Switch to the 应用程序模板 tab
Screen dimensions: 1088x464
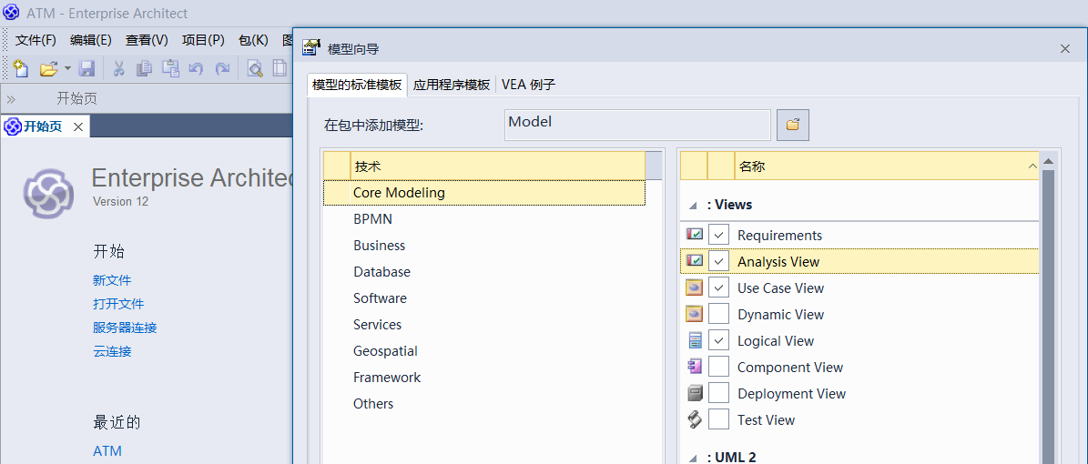[452, 85]
